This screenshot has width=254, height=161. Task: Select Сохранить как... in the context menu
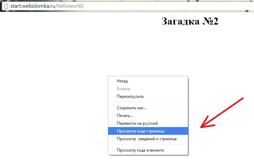(148, 108)
